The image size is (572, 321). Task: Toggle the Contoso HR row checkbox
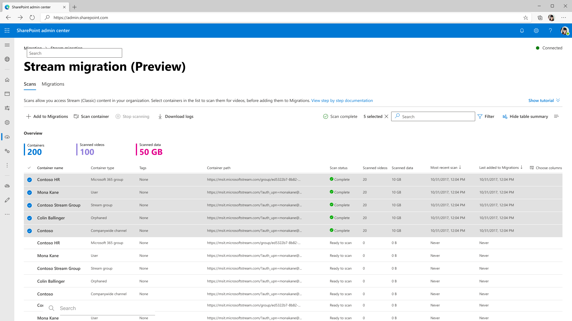click(x=29, y=180)
